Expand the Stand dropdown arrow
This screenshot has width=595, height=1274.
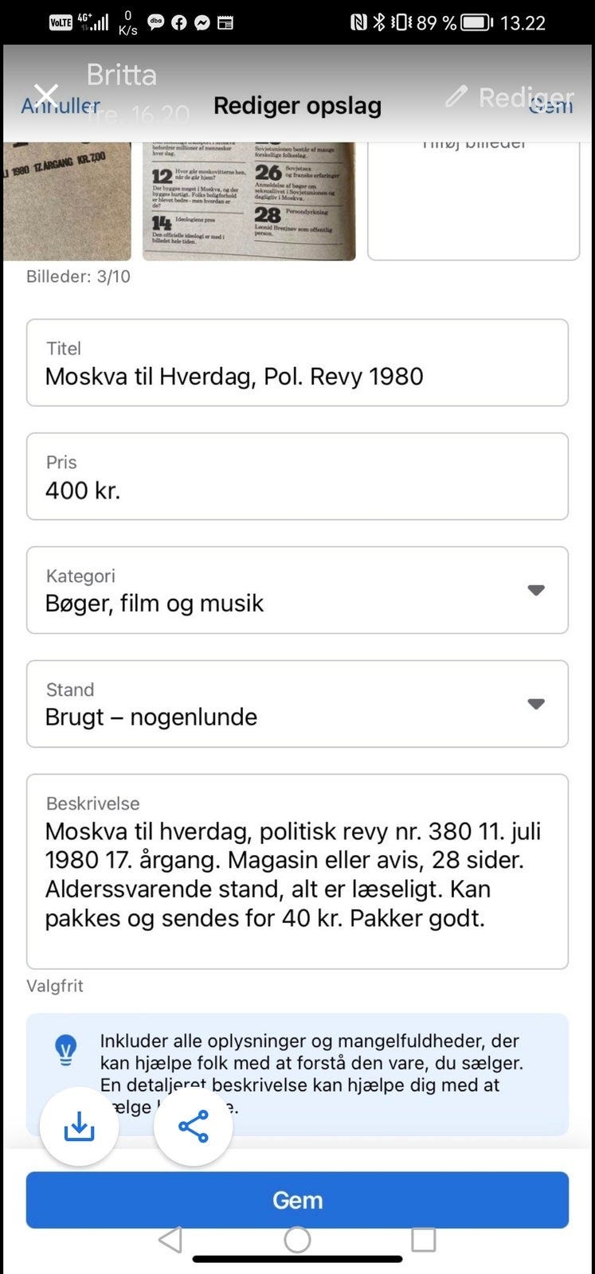[536, 704]
